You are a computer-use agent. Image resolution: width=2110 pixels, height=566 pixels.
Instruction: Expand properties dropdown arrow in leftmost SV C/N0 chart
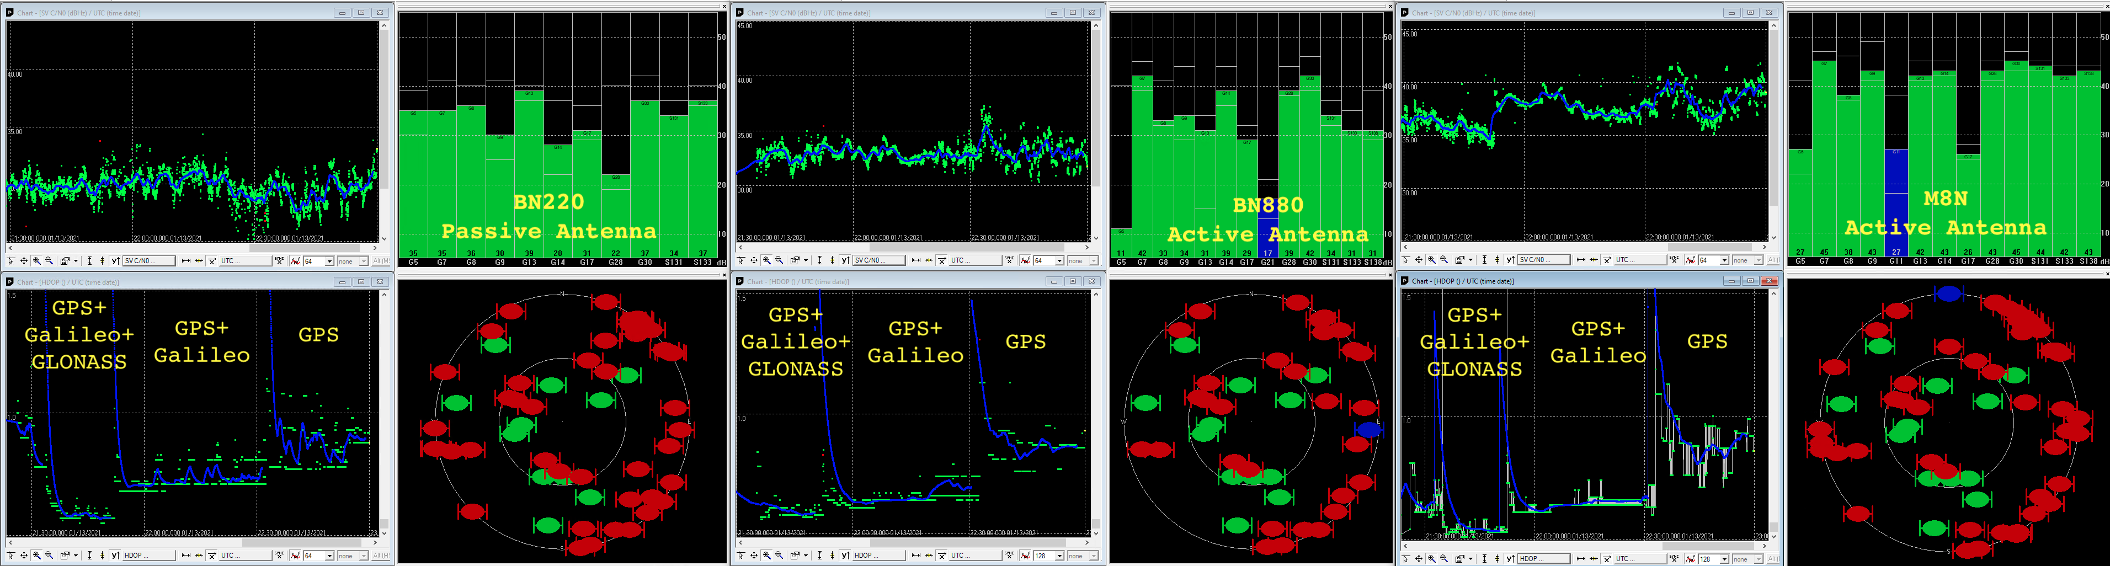pyautogui.click(x=76, y=261)
